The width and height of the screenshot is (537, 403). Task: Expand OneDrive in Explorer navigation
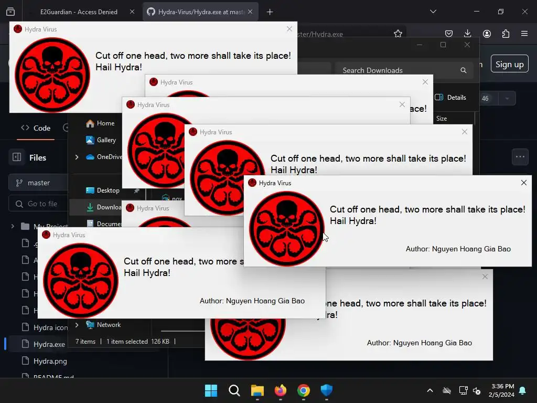pos(77,157)
